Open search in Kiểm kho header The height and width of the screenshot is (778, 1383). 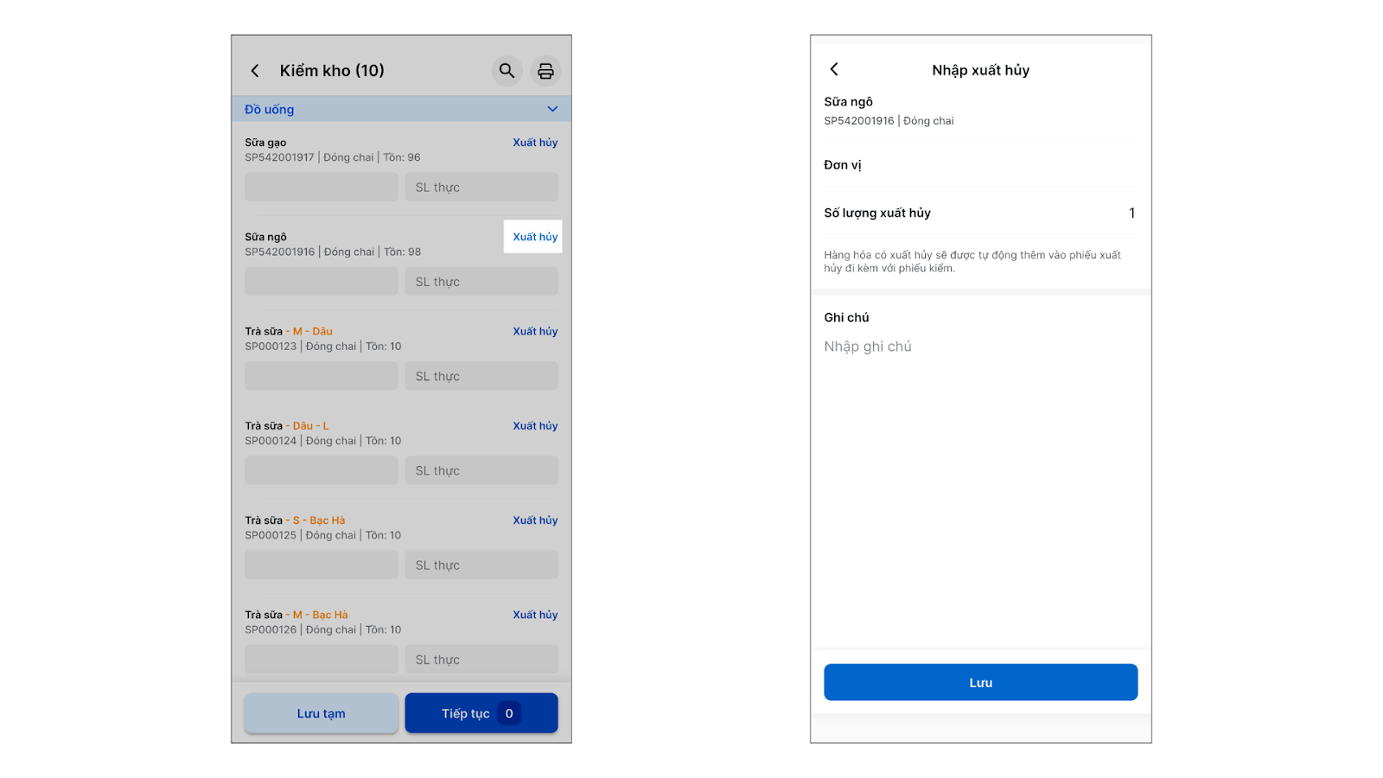point(507,71)
